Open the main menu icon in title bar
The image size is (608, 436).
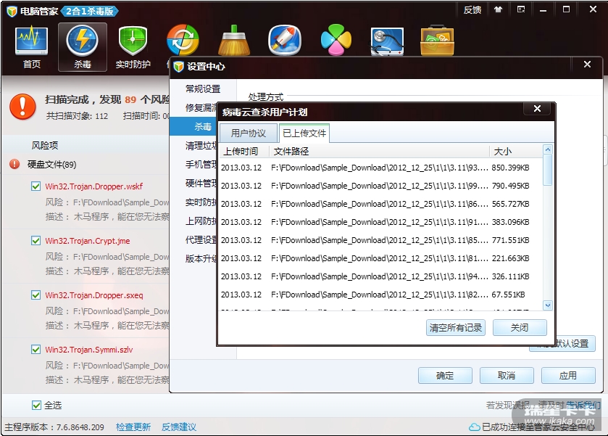521,9
